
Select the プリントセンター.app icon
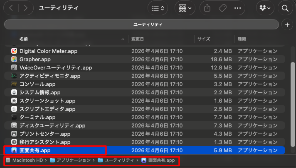14,134
